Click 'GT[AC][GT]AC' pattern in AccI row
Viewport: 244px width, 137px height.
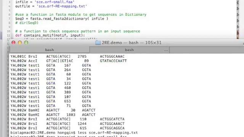(59, 61)
